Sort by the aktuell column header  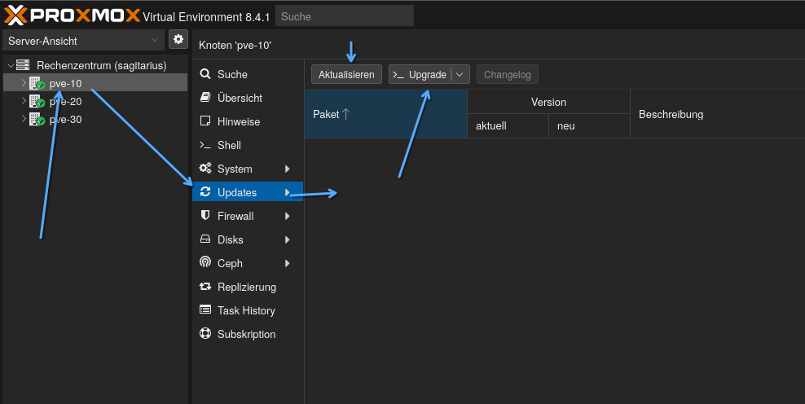(x=508, y=125)
